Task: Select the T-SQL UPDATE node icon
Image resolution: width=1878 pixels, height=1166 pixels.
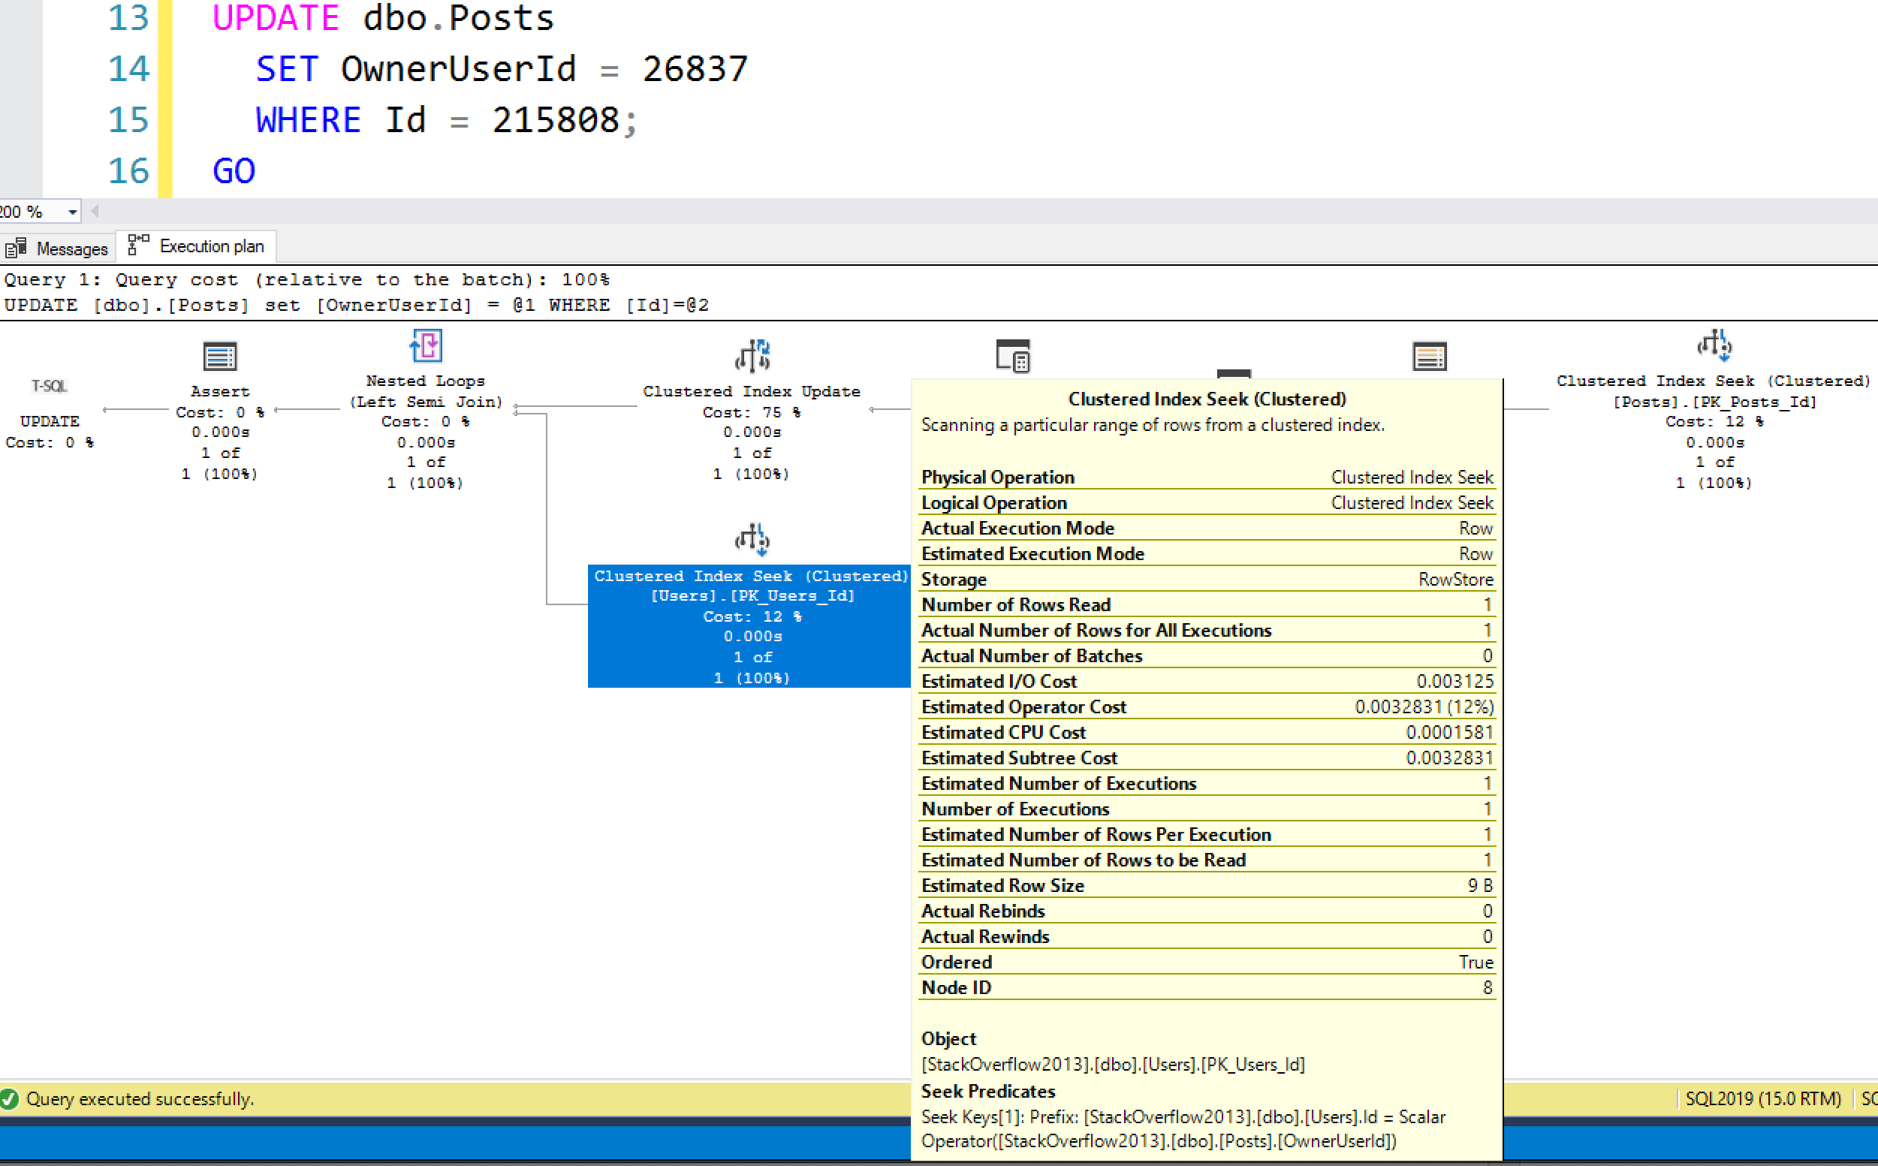Action: coord(50,386)
